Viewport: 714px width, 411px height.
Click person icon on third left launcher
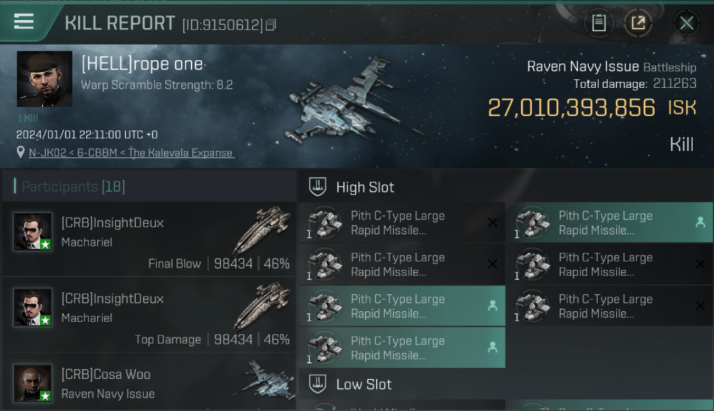(x=493, y=306)
